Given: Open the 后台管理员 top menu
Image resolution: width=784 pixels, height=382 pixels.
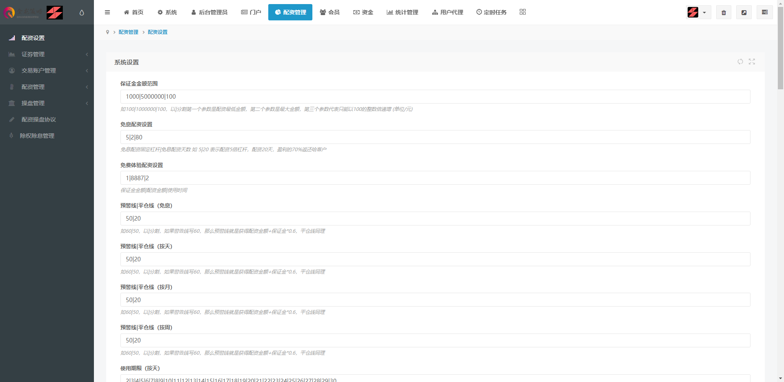Looking at the screenshot, I should 209,12.
